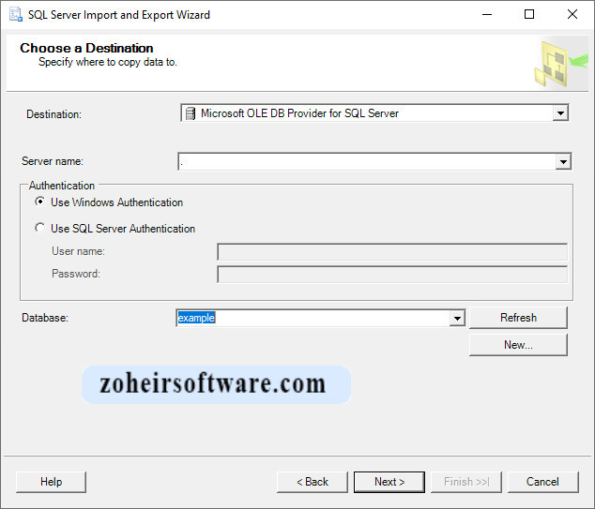Click the database icon in Destination field
Viewport: 595px width, 509px height.
(x=191, y=113)
